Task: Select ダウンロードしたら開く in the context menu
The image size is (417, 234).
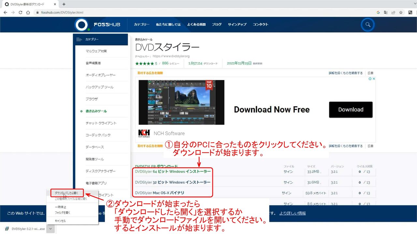Action: coord(67,193)
